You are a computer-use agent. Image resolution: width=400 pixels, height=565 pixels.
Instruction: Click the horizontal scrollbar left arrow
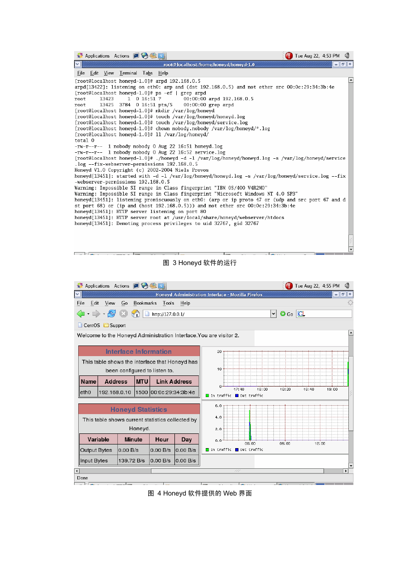tap(77, 471)
